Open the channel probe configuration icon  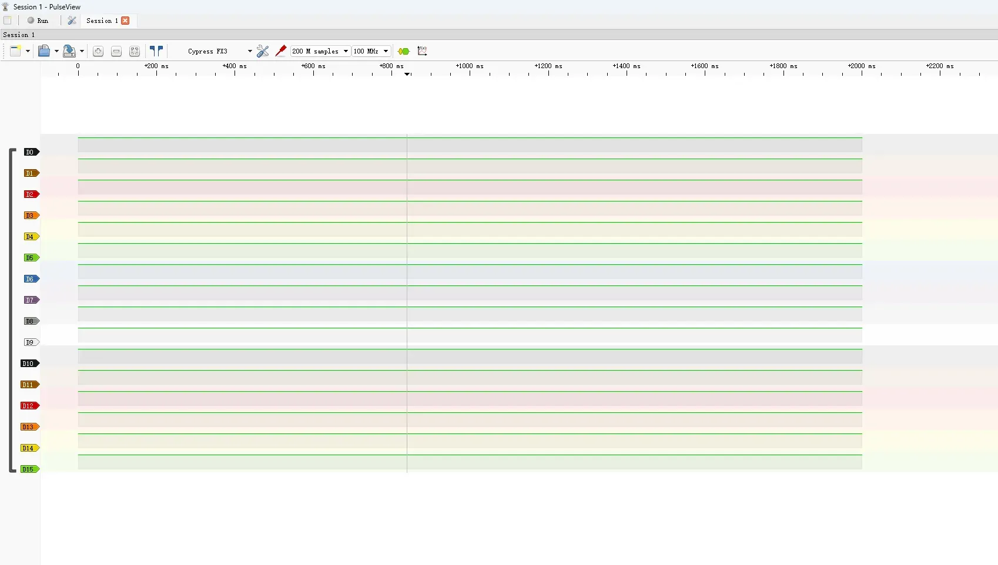[281, 51]
